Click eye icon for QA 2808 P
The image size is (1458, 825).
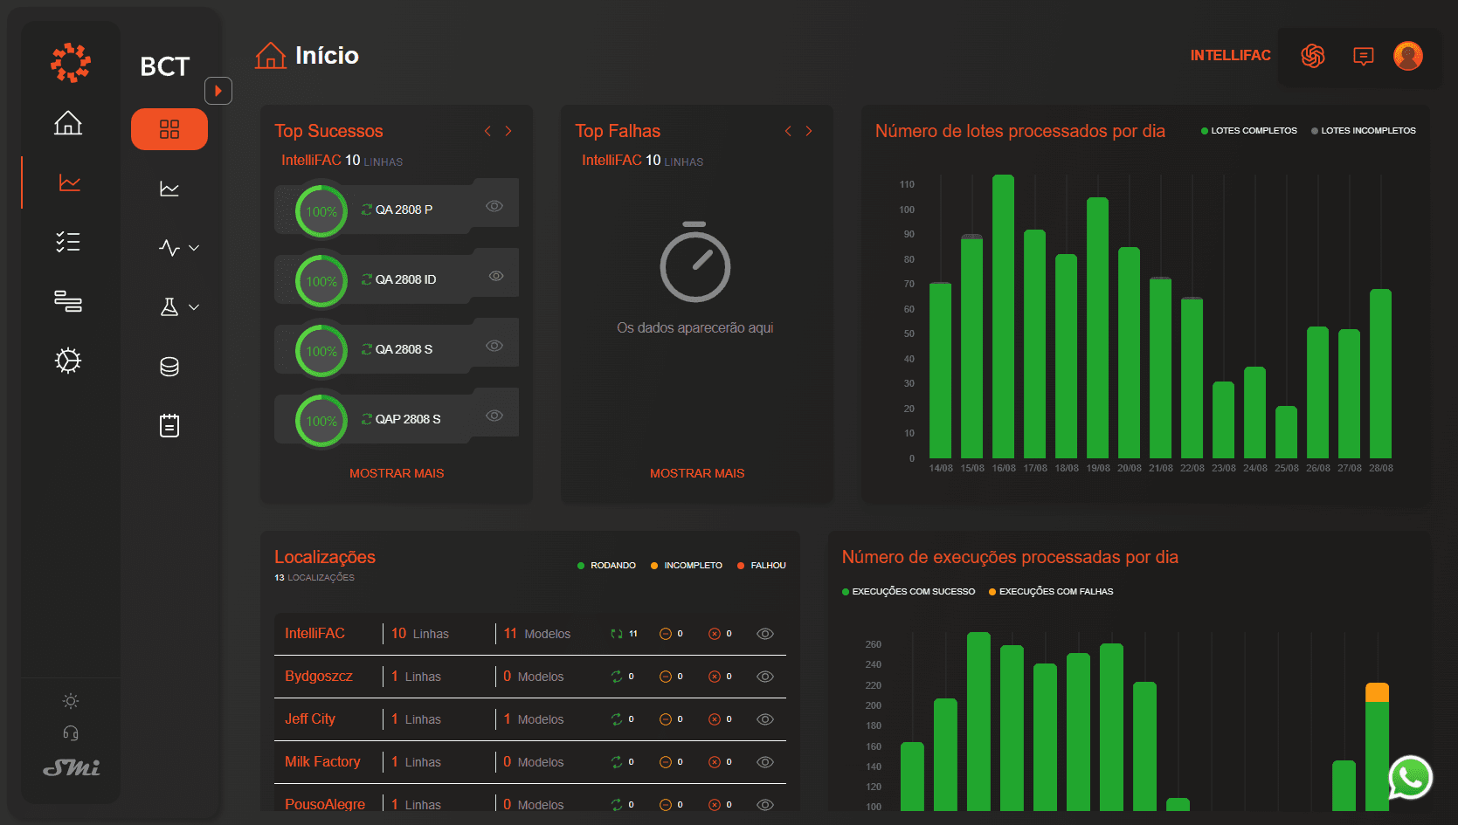494,206
